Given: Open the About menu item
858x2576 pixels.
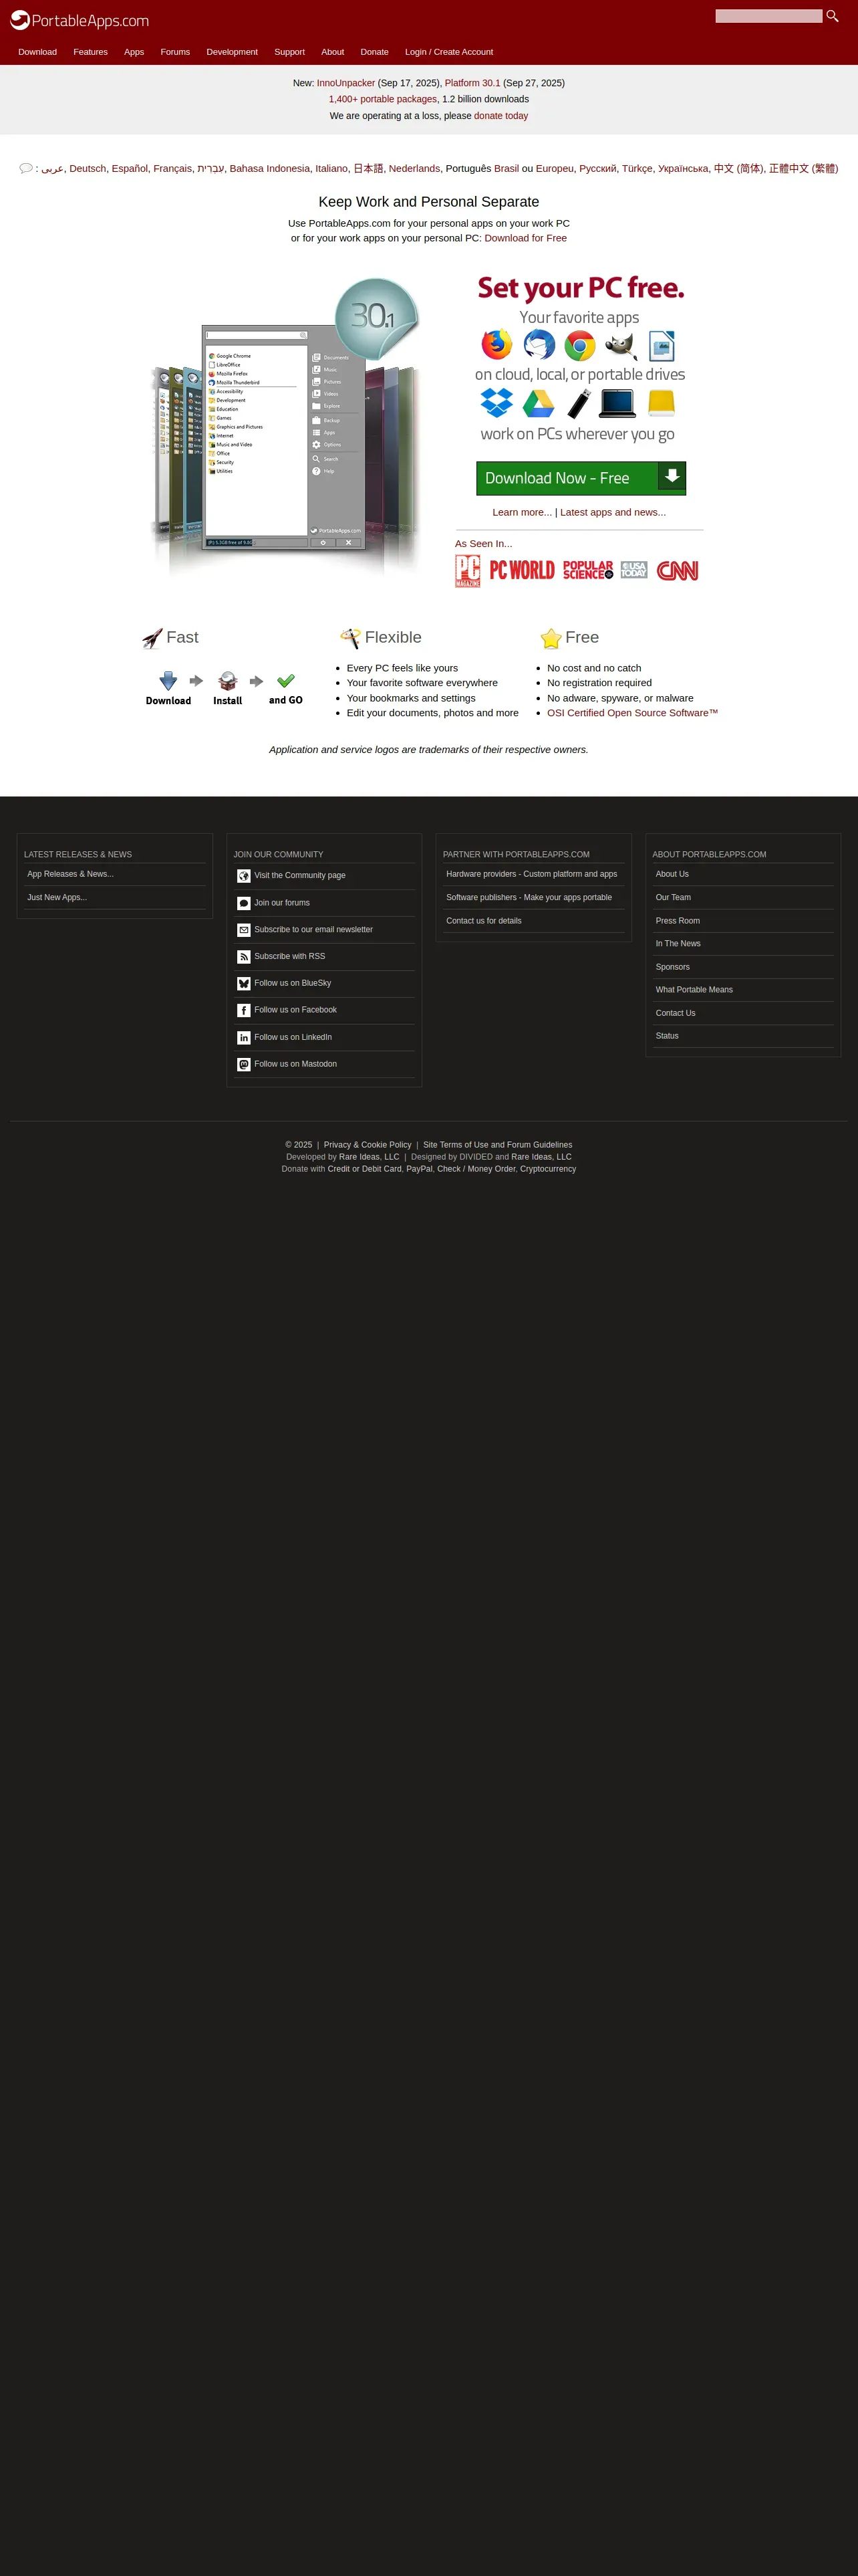Looking at the screenshot, I should click(333, 52).
